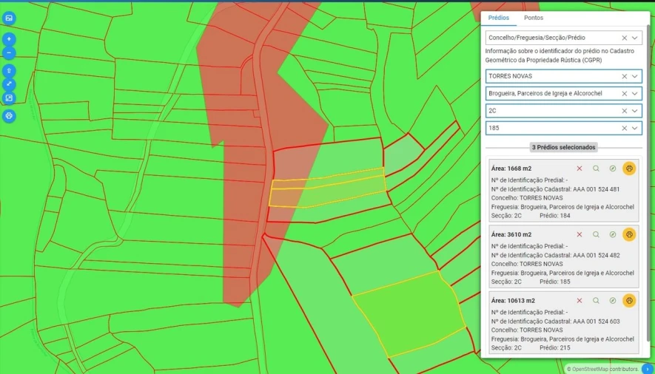Remove the 1668 m2 parcel from selection
655x374 pixels.
(579, 169)
